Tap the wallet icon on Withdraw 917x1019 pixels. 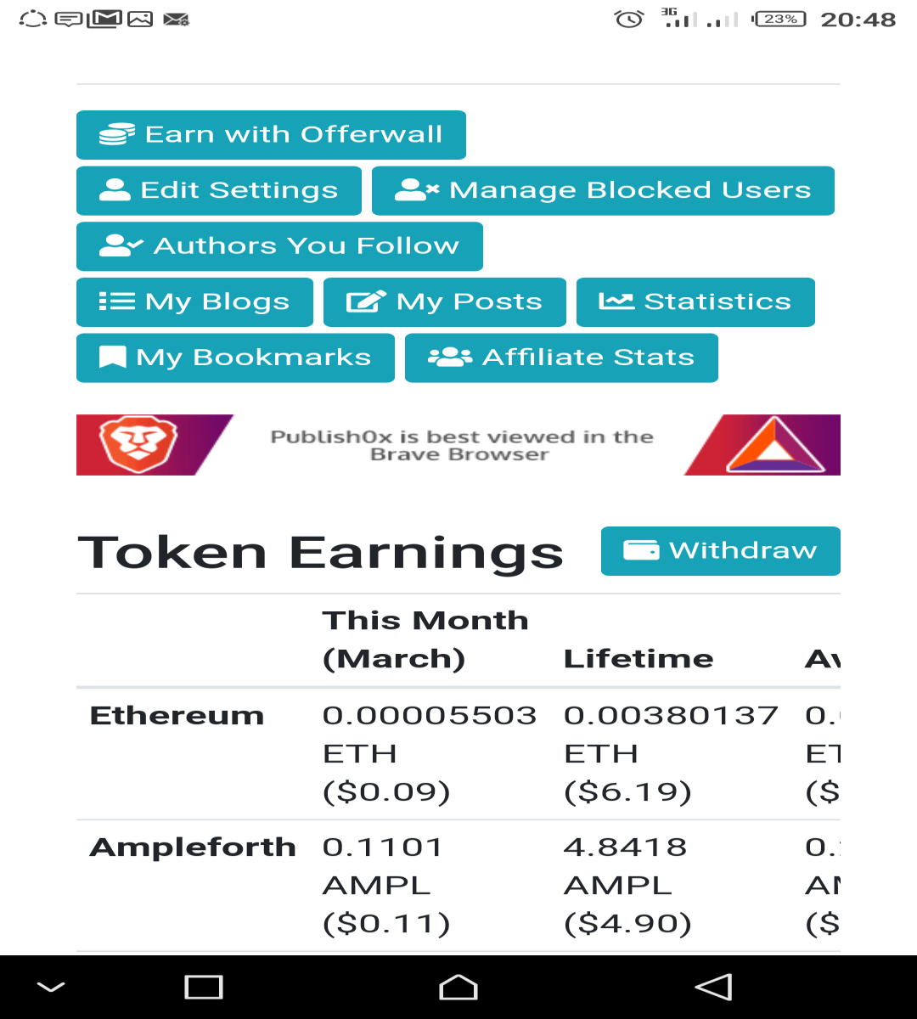point(641,550)
